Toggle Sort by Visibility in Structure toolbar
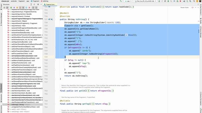Viewport: 202px width, 113px height. coord(4,8)
